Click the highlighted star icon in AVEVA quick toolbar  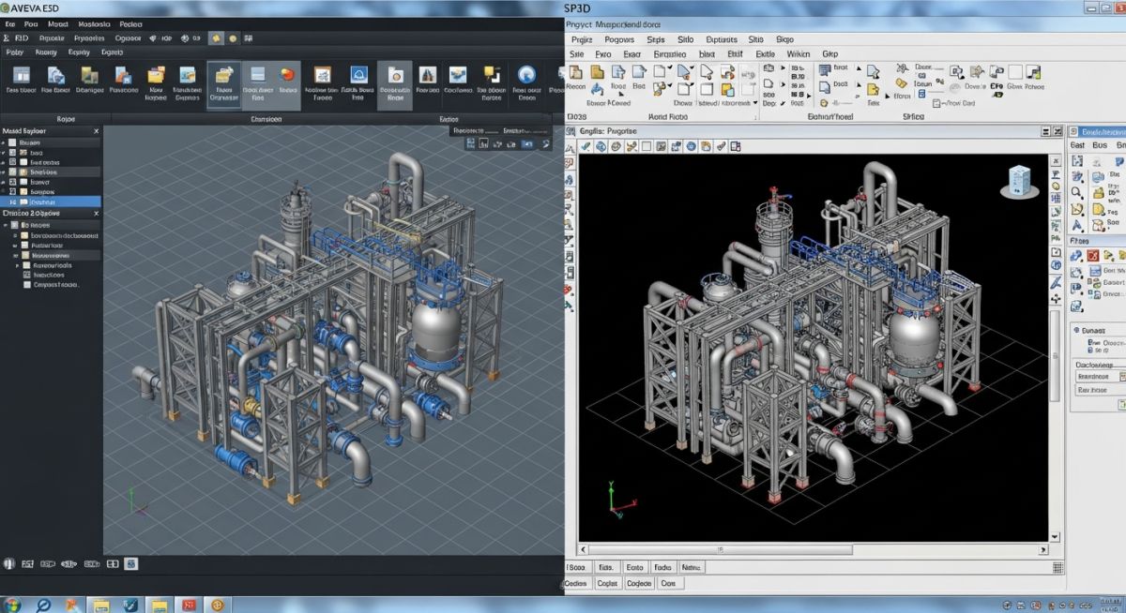coord(216,38)
